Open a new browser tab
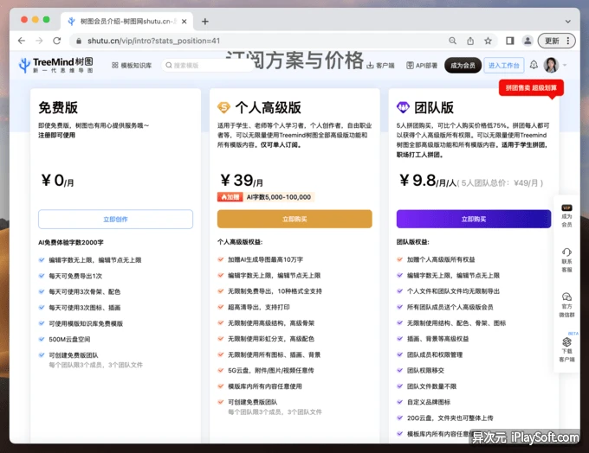 (x=205, y=22)
